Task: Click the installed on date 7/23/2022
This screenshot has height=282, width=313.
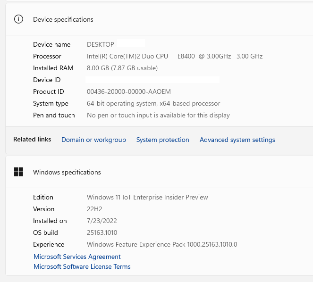Action: [102, 221]
